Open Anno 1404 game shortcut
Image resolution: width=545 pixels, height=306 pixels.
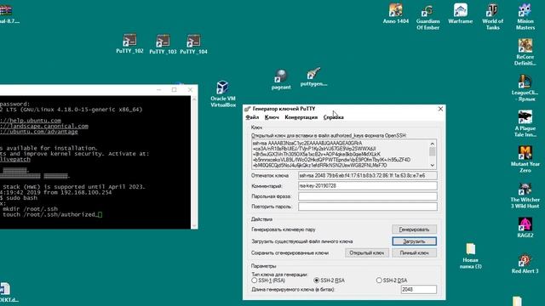tap(395, 14)
